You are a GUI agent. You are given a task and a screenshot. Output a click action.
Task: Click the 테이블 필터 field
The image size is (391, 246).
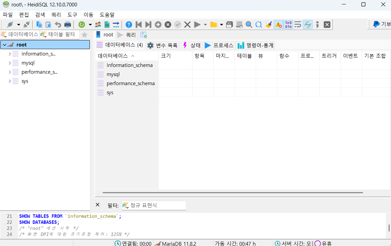pos(59,34)
